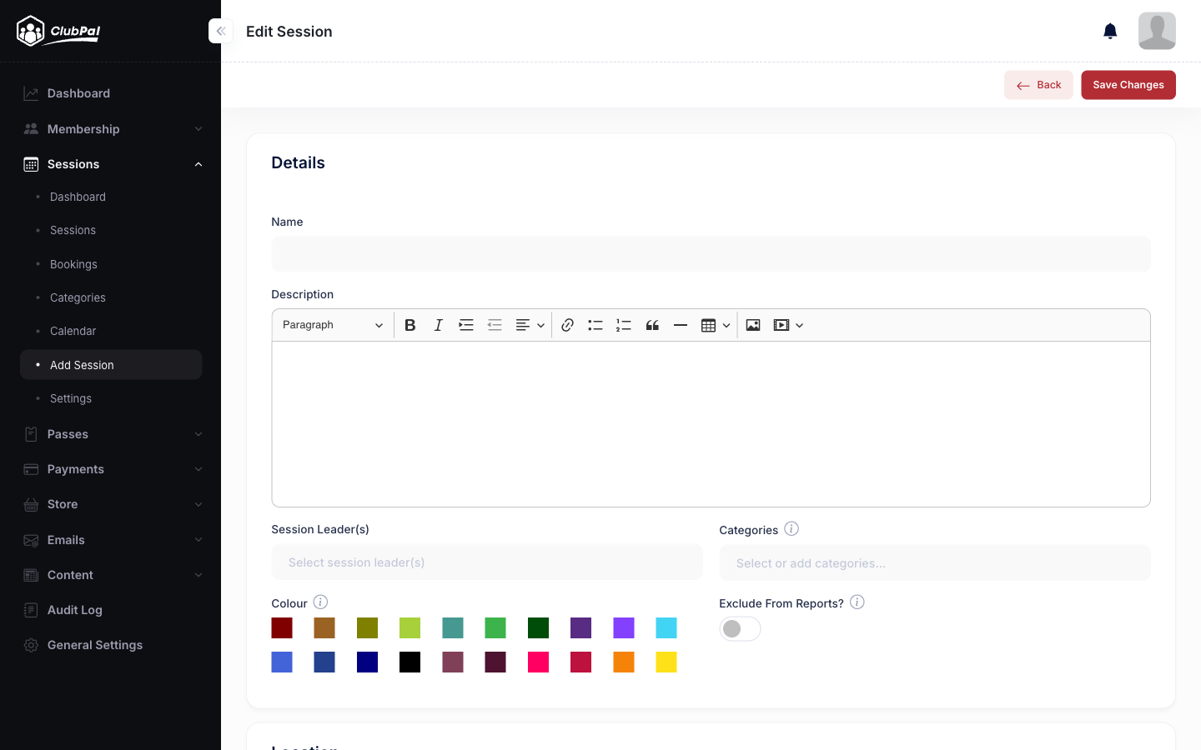
Task: Apply italic formatting in the editor toolbar
Action: pos(438,325)
